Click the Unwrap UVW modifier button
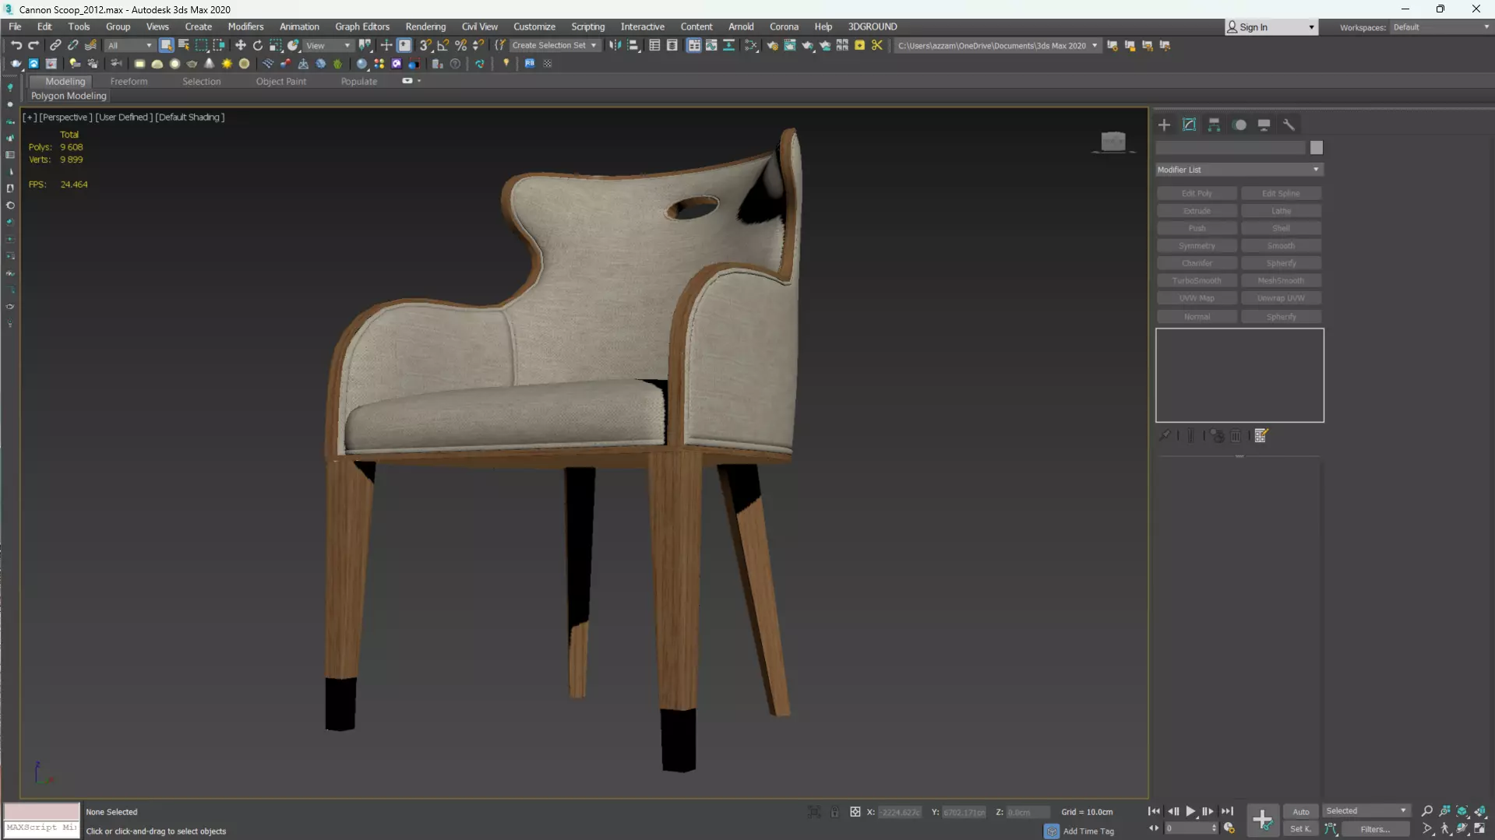Viewport: 1495px width, 840px height. [1281, 298]
